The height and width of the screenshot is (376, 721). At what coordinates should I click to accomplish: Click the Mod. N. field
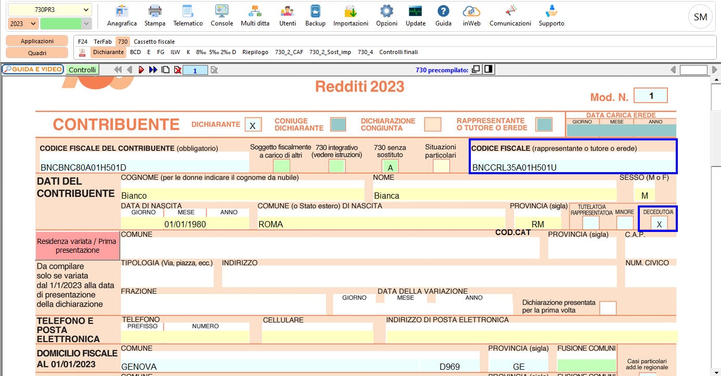[651, 96]
